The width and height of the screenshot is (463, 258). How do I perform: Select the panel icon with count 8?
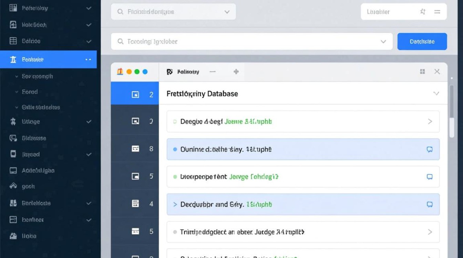click(x=135, y=149)
